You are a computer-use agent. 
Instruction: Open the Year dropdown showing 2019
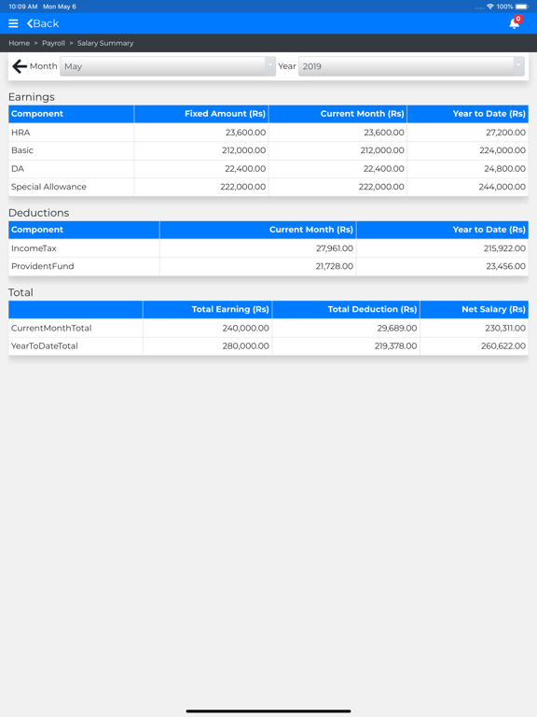411,66
